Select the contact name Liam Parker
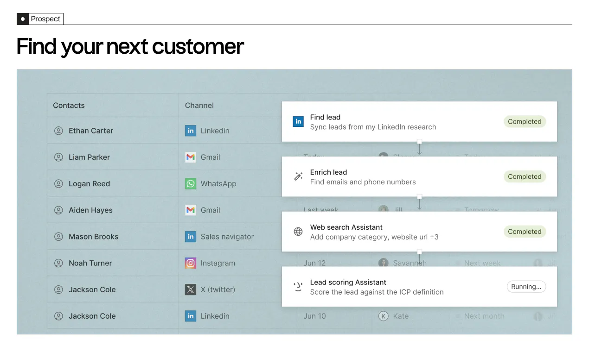The image size is (589, 352). 90,157
